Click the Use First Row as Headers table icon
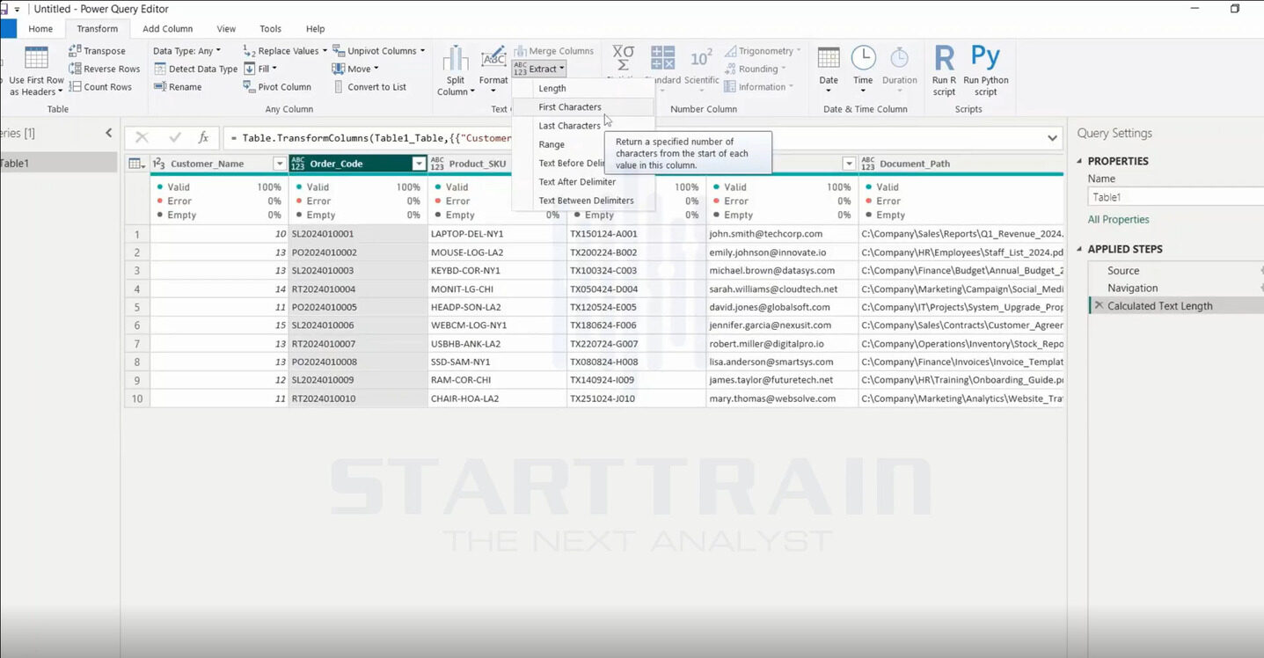The image size is (1264, 658). (36, 58)
